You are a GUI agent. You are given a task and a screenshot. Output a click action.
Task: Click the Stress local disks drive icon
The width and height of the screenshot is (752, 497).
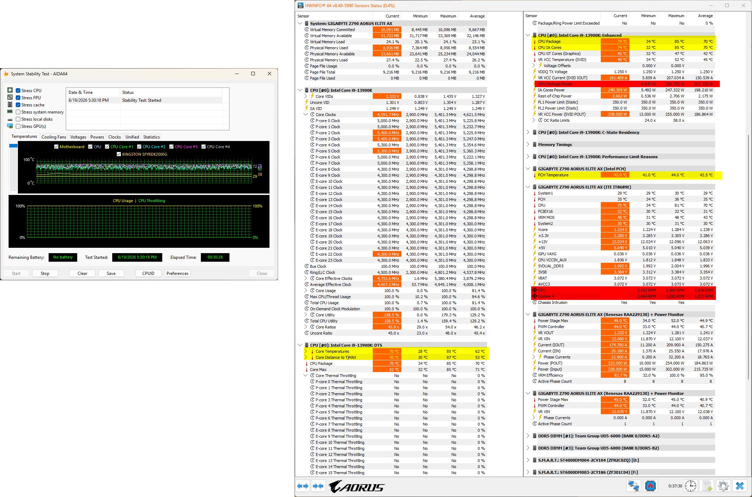(x=10, y=119)
